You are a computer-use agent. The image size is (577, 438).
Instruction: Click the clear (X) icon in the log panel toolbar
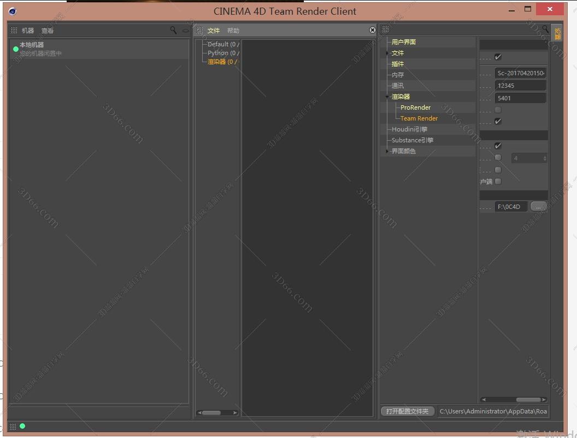[x=372, y=30]
